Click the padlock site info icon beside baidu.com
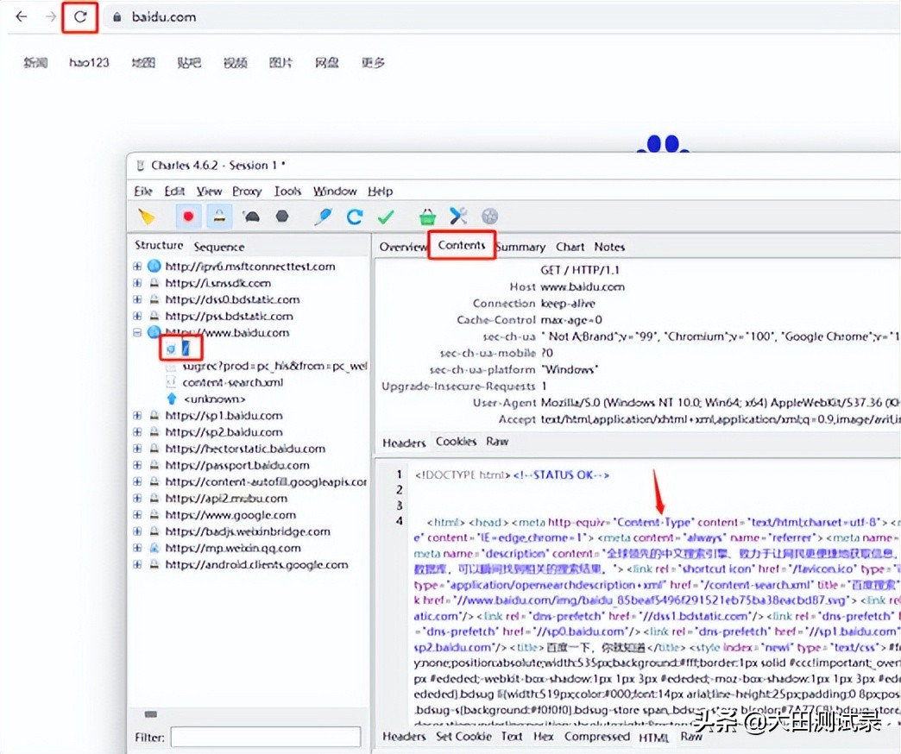 pos(117,17)
